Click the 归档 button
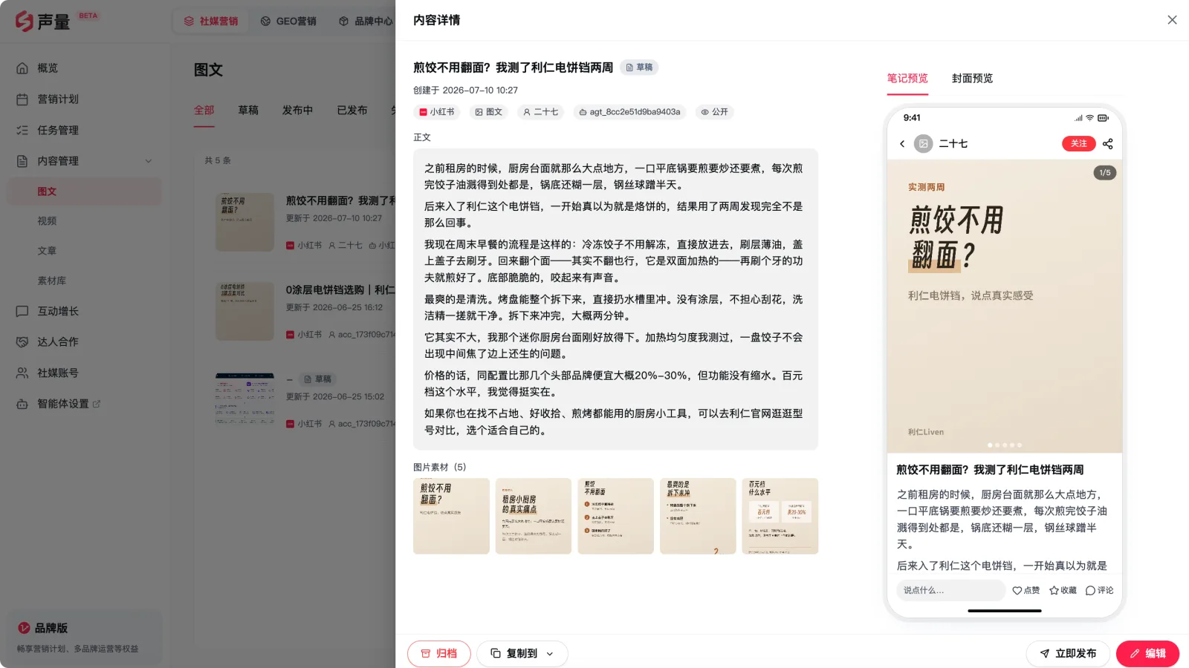 pos(439,654)
